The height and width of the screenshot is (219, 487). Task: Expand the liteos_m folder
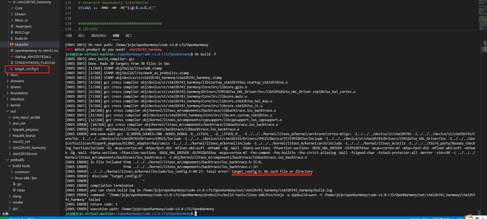click(x=12, y=20)
